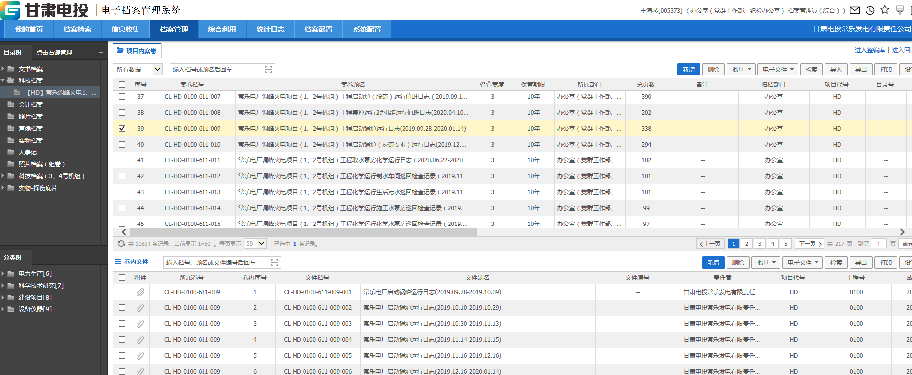Screen dimensions: 912x375
Task: Expand the 电力生产[6] category node
Action: point(3,273)
